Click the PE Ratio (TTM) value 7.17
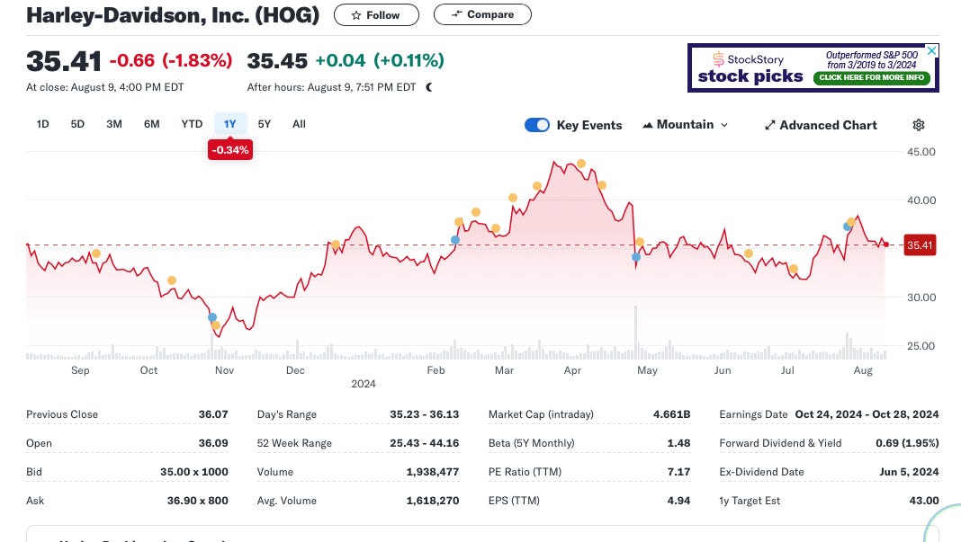The width and height of the screenshot is (961, 542). coord(679,472)
